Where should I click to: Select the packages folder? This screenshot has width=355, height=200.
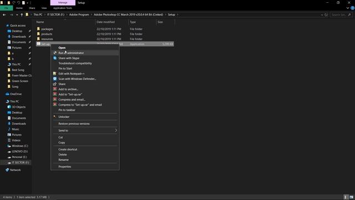pos(47,29)
